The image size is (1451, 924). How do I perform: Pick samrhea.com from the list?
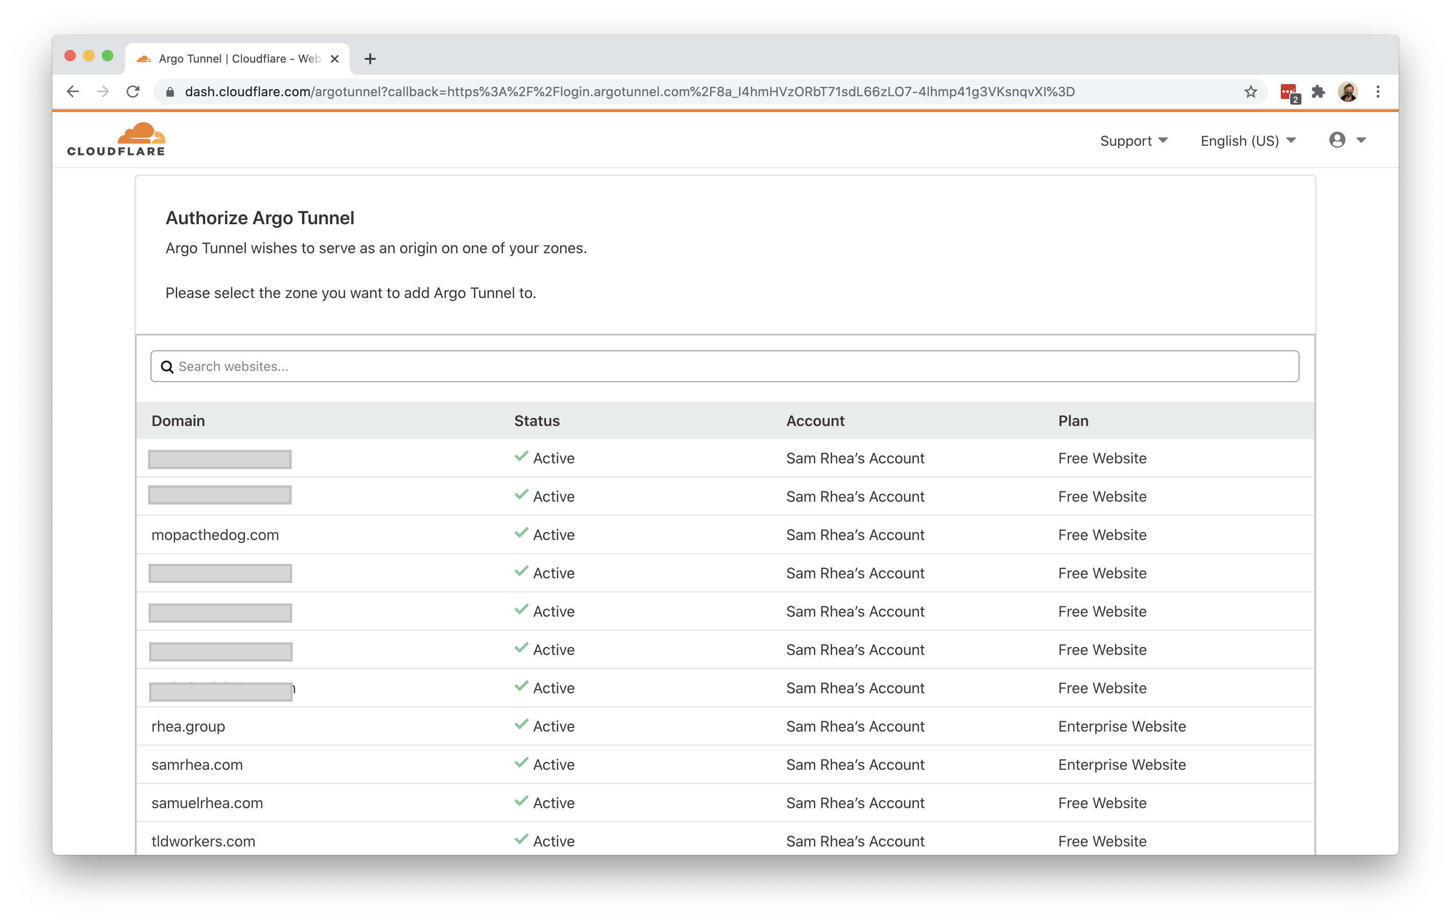[x=197, y=764]
